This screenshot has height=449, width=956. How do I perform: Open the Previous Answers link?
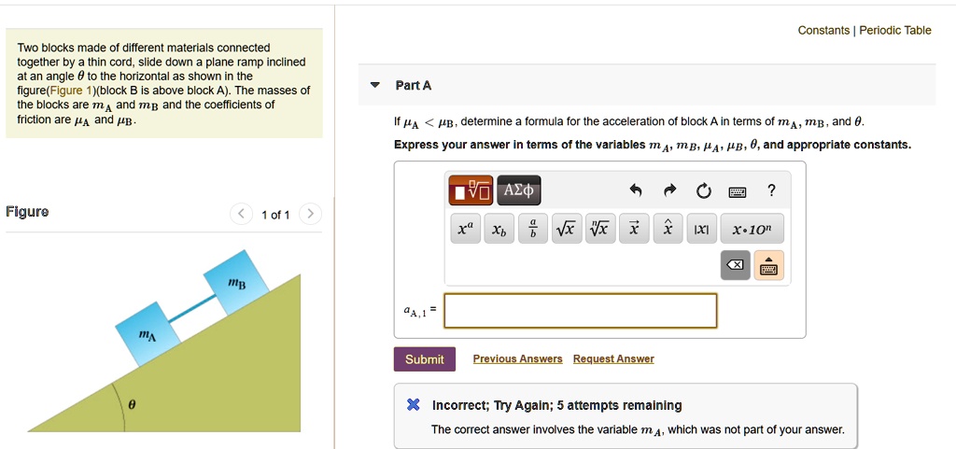click(517, 359)
